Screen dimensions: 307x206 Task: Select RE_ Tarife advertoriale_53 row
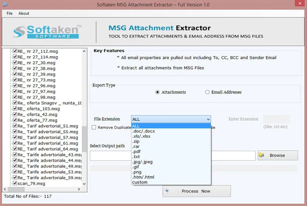(x=49, y=172)
